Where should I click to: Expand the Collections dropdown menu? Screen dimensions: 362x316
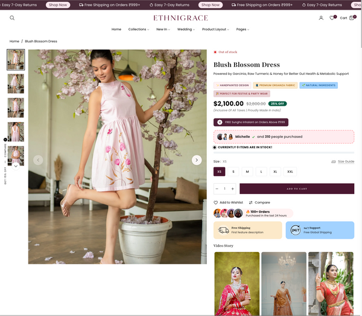coord(139,29)
